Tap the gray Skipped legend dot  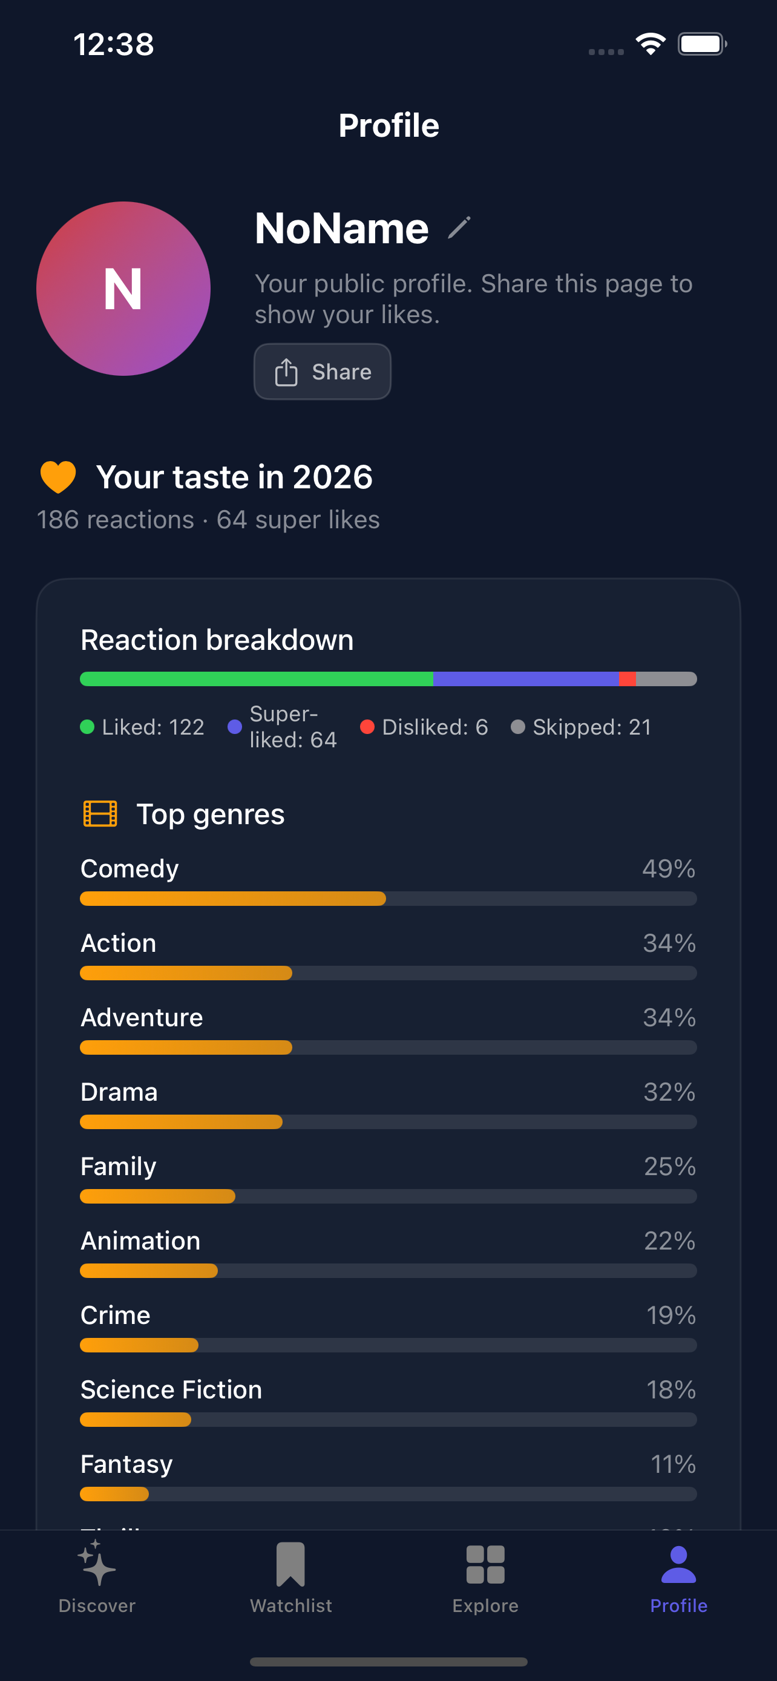tap(518, 727)
